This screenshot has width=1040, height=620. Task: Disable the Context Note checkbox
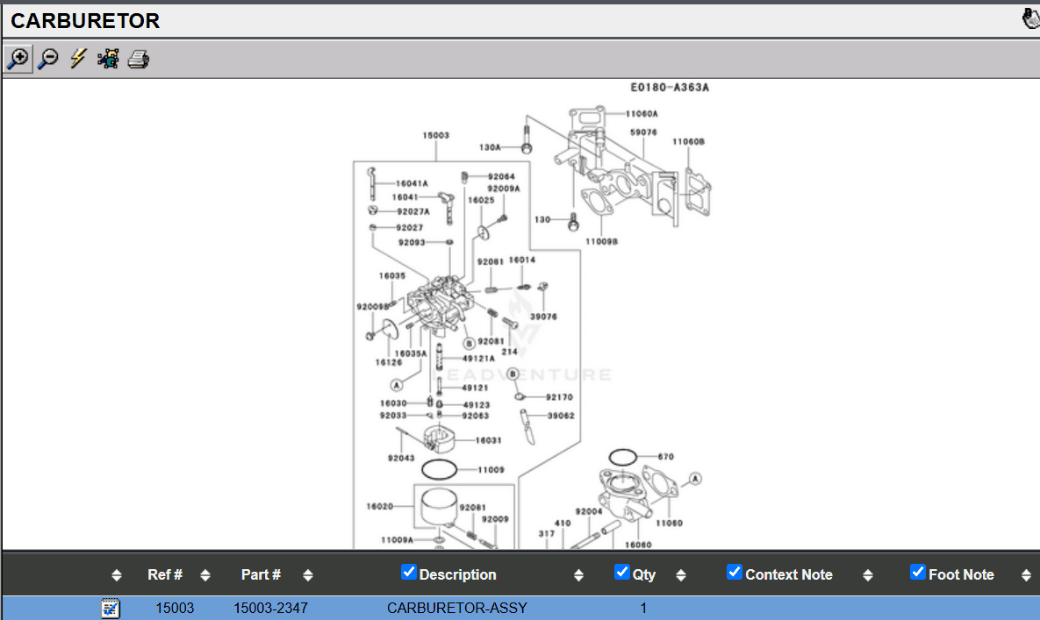pyautogui.click(x=735, y=573)
